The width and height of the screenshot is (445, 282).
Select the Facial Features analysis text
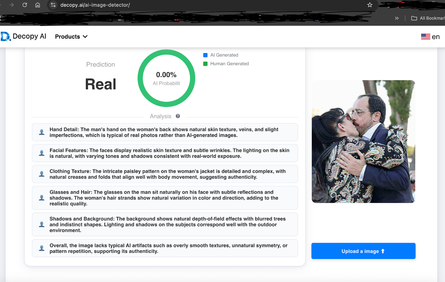coord(169,153)
